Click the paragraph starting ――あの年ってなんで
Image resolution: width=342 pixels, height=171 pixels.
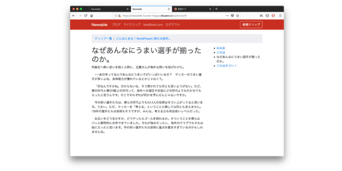[x=147, y=77]
